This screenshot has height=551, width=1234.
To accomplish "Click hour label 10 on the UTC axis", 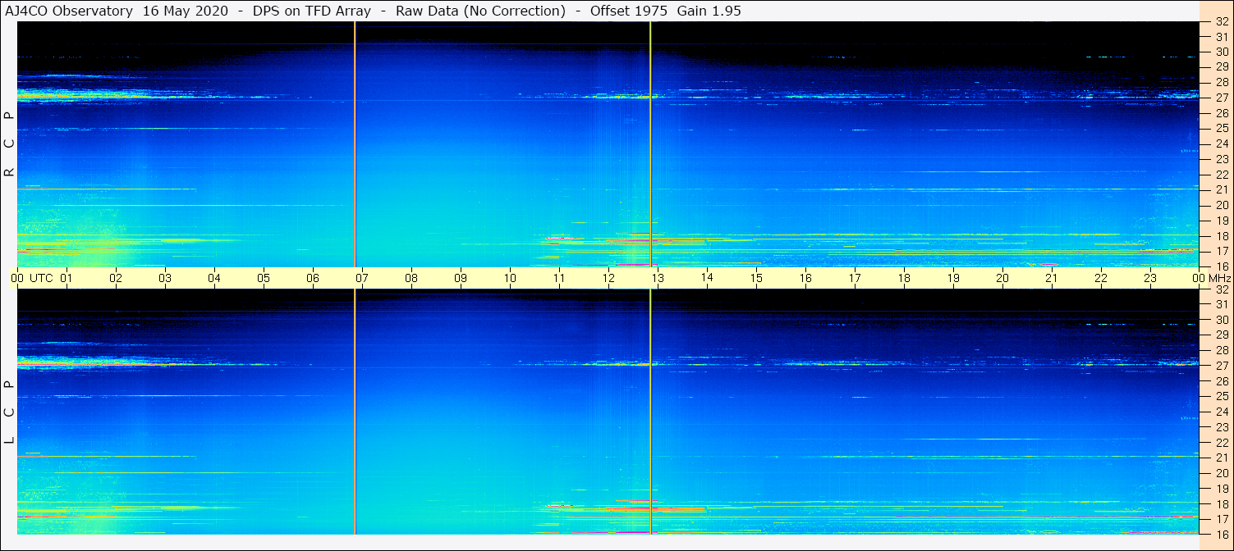I will tap(510, 278).
